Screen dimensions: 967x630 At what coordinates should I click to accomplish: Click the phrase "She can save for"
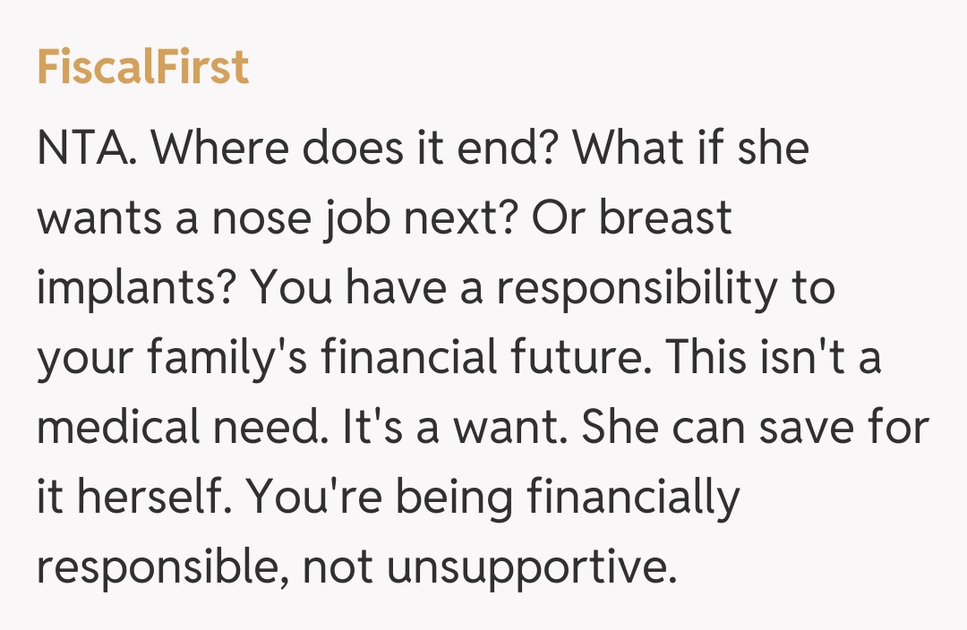(755, 430)
